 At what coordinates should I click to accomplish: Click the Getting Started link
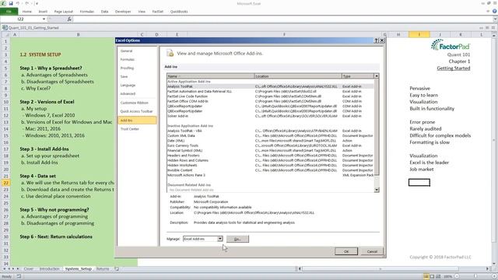click(x=453, y=68)
